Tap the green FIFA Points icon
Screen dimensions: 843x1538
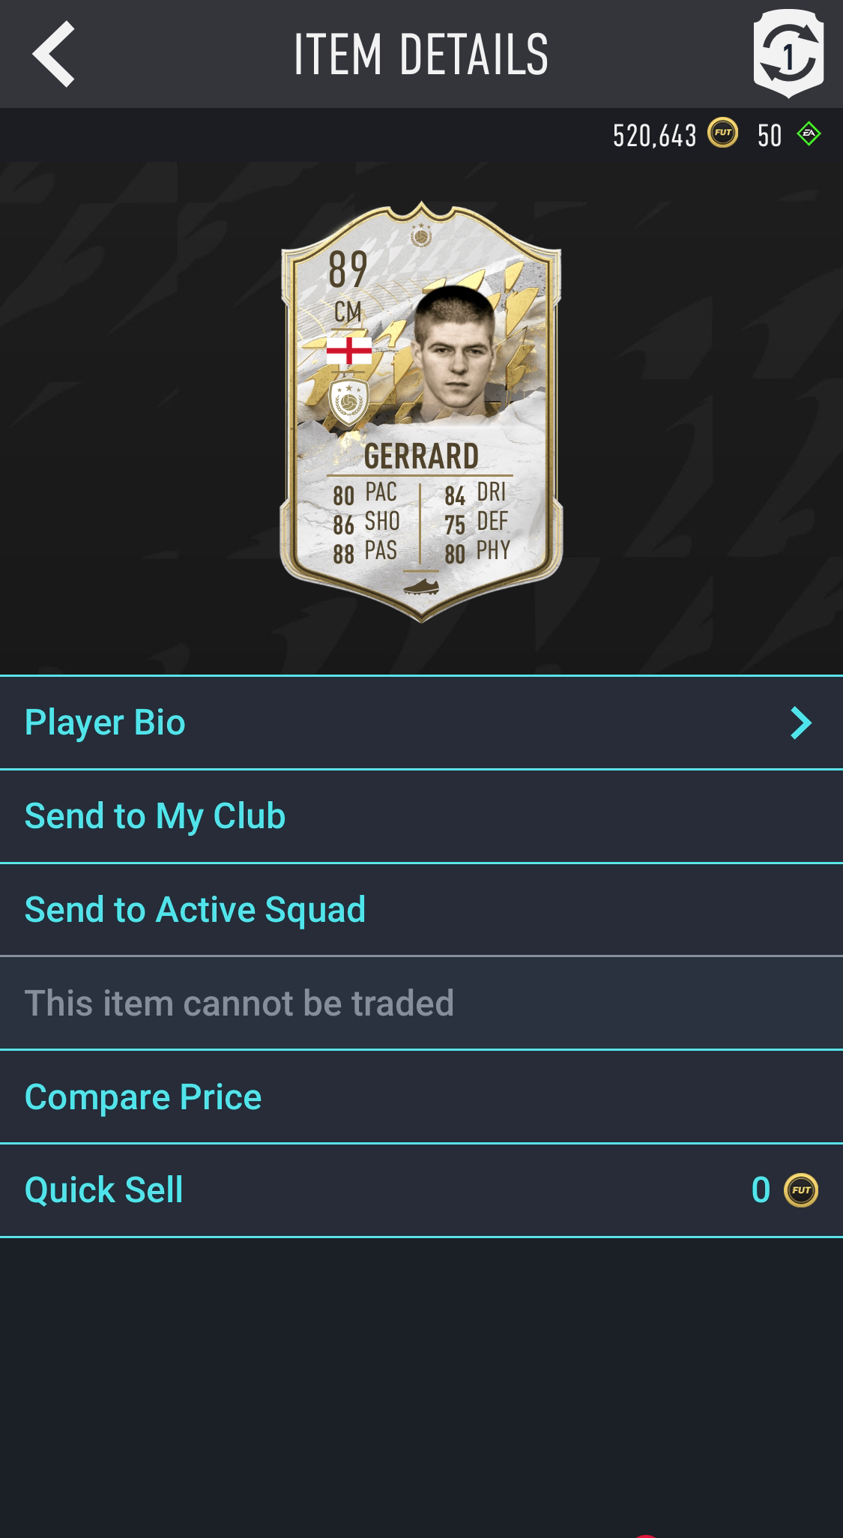809,134
